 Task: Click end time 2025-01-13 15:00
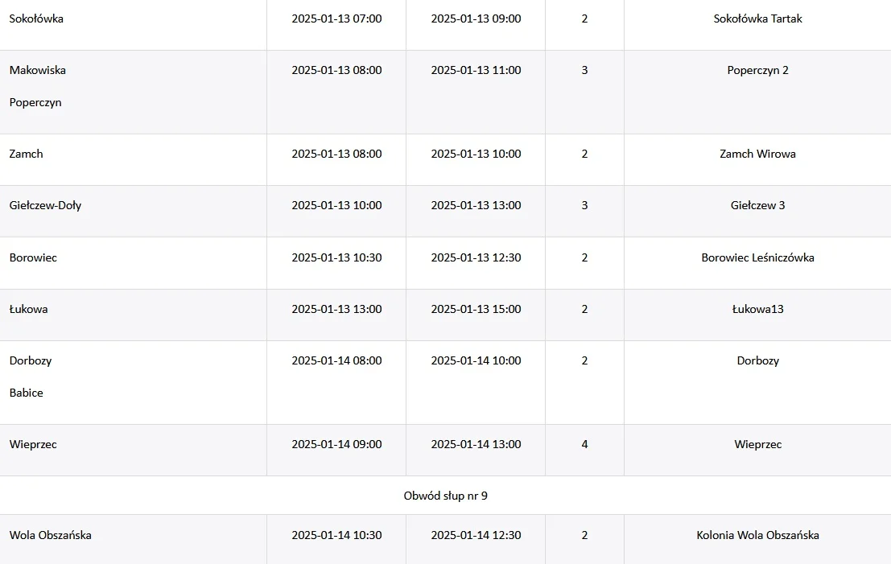[476, 310]
